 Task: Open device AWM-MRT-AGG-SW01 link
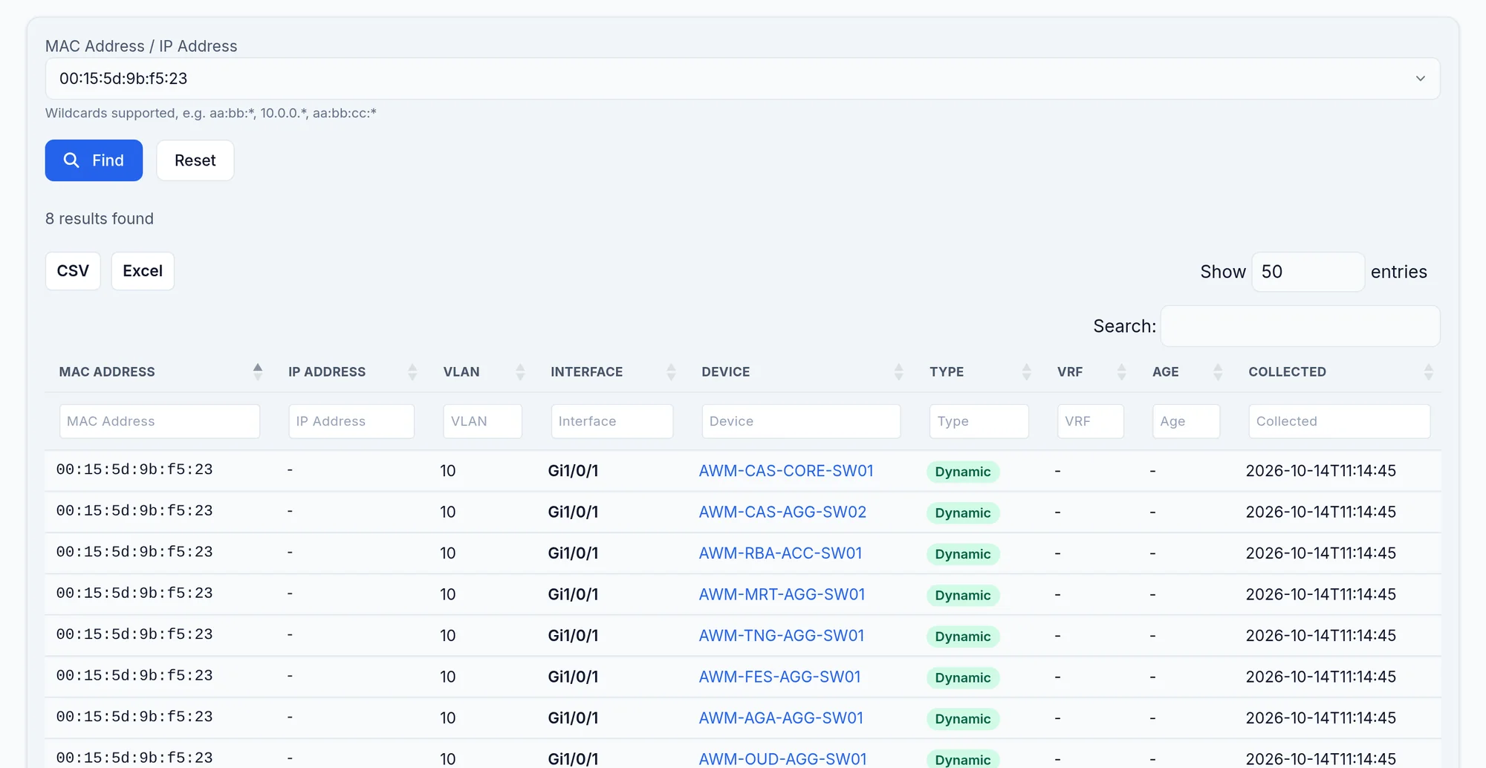click(782, 594)
